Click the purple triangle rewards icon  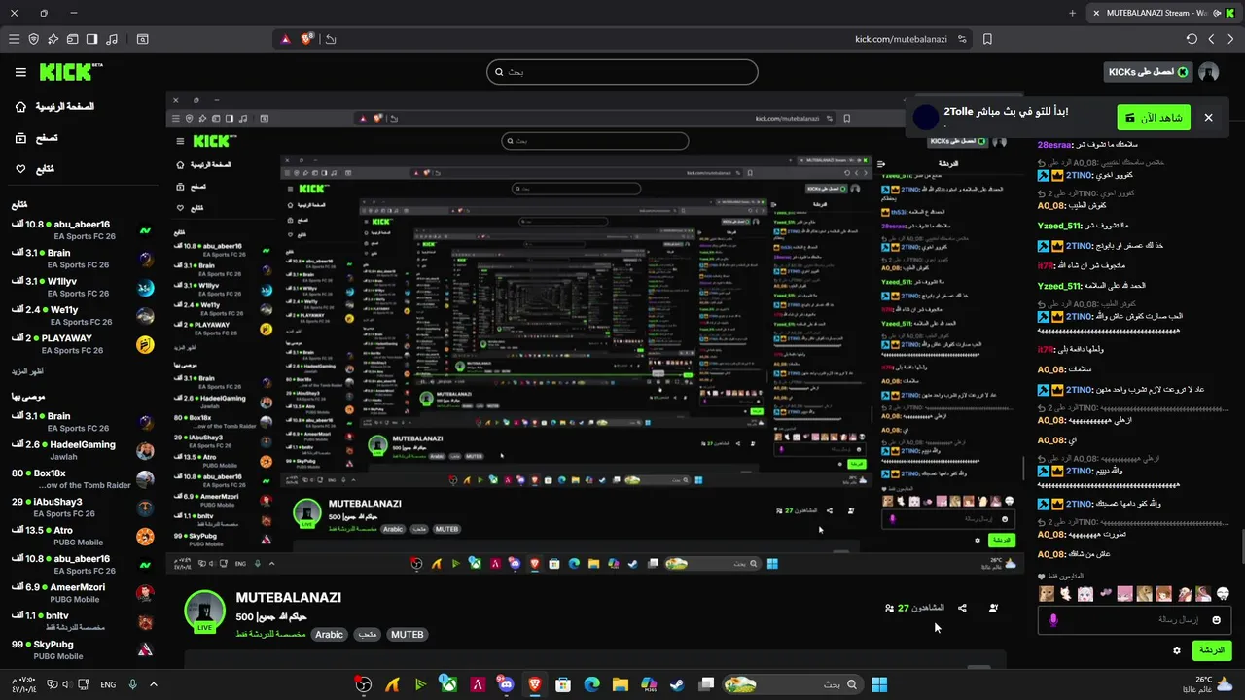pos(285,39)
